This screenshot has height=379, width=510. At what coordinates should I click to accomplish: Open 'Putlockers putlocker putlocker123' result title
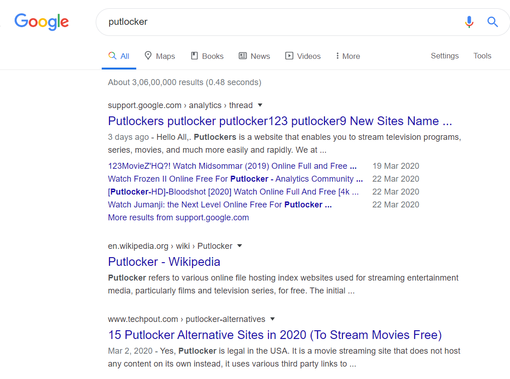(280, 121)
